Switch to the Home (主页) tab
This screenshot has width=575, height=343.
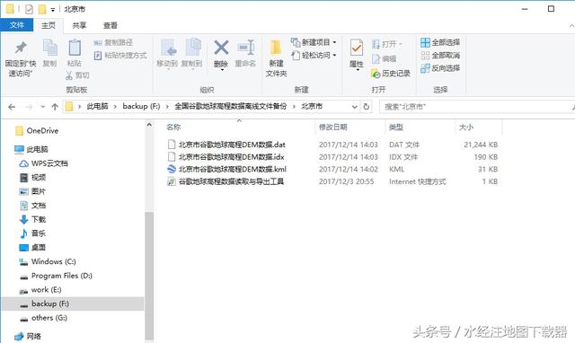tap(49, 25)
